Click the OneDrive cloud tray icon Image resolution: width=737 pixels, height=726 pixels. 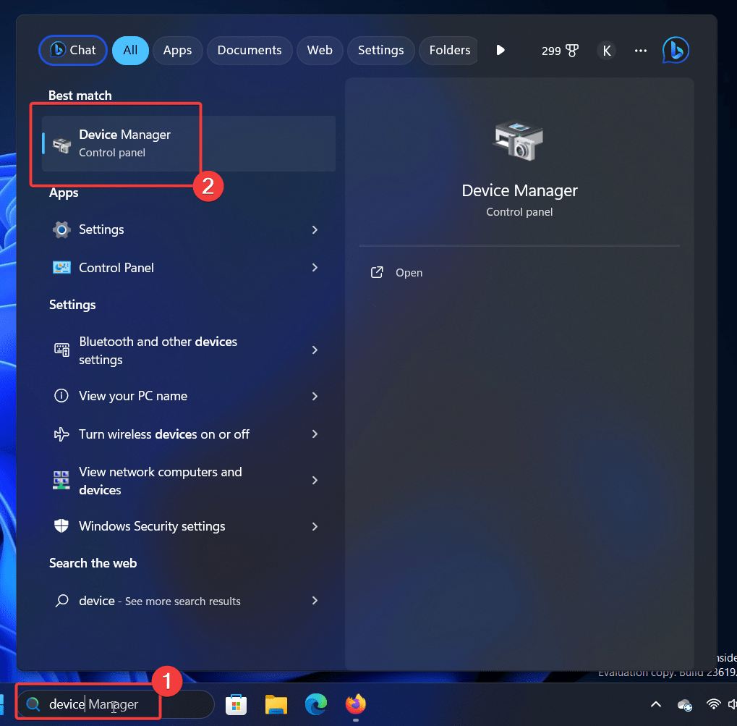pyautogui.click(x=684, y=705)
